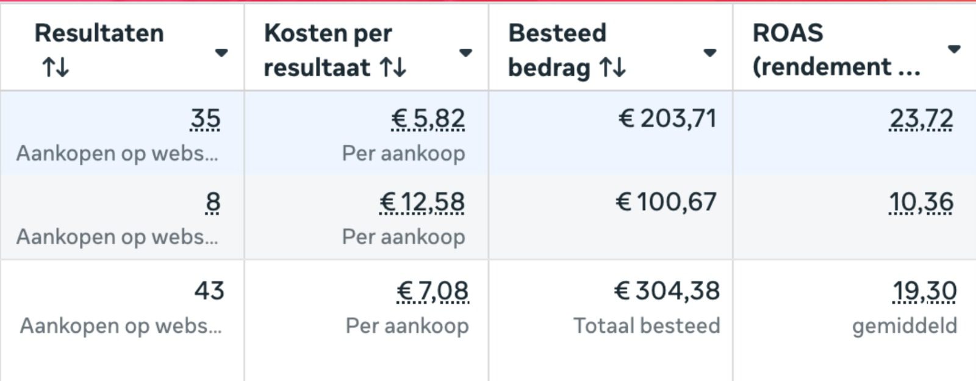Screen dimensions: 976x381
Task: Expand the Kosten per resultaat column dropdown
Action: tap(465, 53)
